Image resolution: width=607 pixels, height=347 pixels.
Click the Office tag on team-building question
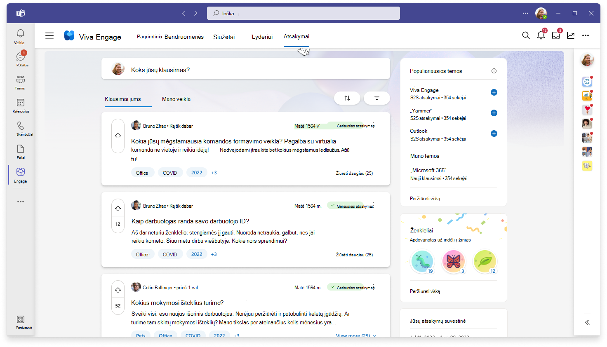tap(142, 173)
